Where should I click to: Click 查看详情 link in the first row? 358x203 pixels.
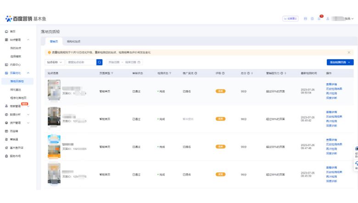(x=331, y=84)
